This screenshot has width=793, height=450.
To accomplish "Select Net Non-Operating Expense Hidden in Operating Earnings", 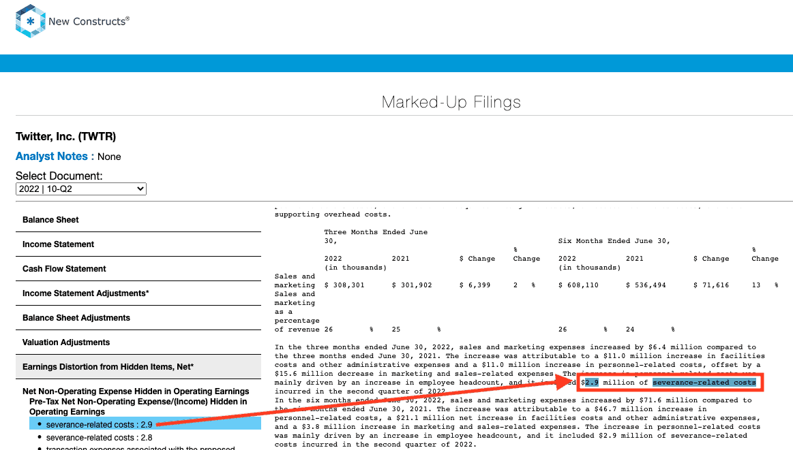I will 136,391.
